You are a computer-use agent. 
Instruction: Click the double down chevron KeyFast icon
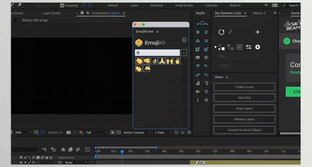(x=206, y=41)
